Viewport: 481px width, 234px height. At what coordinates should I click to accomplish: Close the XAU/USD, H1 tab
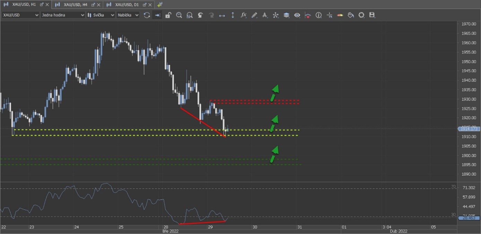coord(47,4)
